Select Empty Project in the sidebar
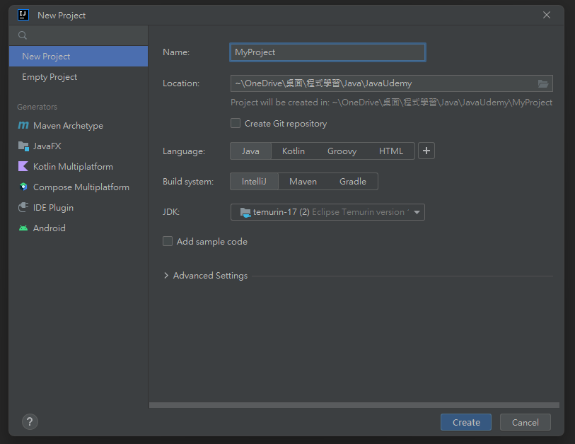Viewport: 575px width, 444px height. (79, 76)
